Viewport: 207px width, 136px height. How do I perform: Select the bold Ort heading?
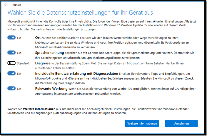38,38
